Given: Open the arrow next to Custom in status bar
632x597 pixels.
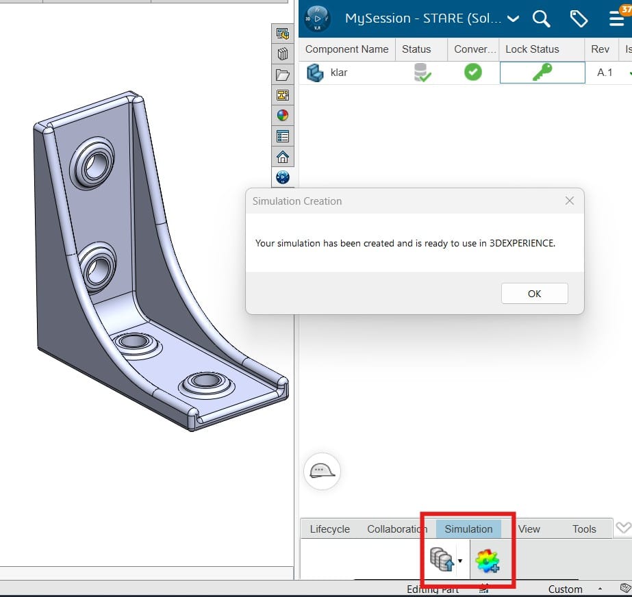Looking at the screenshot, I should [x=600, y=589].
